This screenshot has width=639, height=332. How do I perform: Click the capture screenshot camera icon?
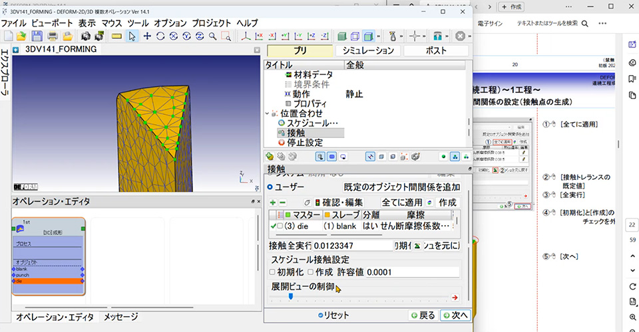point(85,36)
